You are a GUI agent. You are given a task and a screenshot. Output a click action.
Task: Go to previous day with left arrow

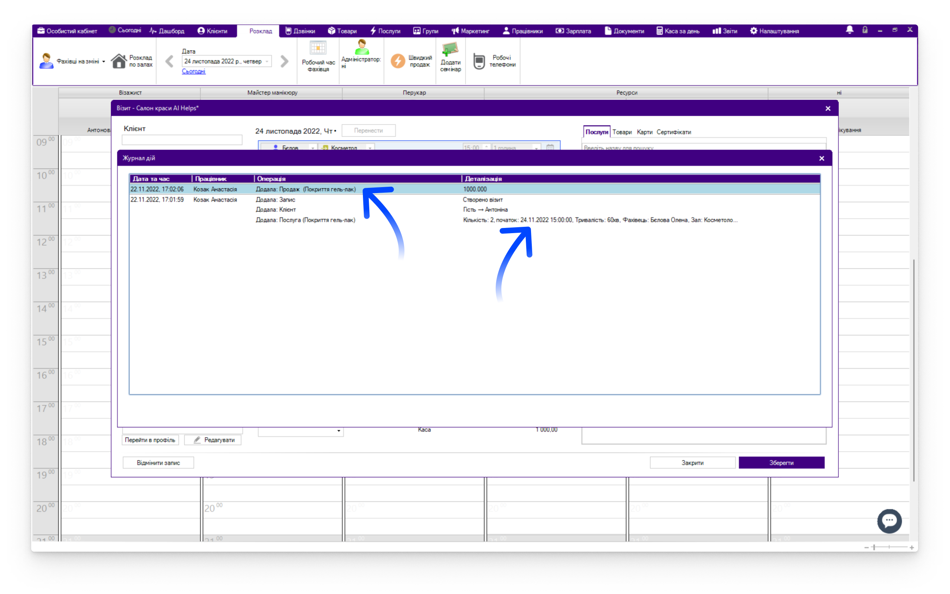click(169, 61)
